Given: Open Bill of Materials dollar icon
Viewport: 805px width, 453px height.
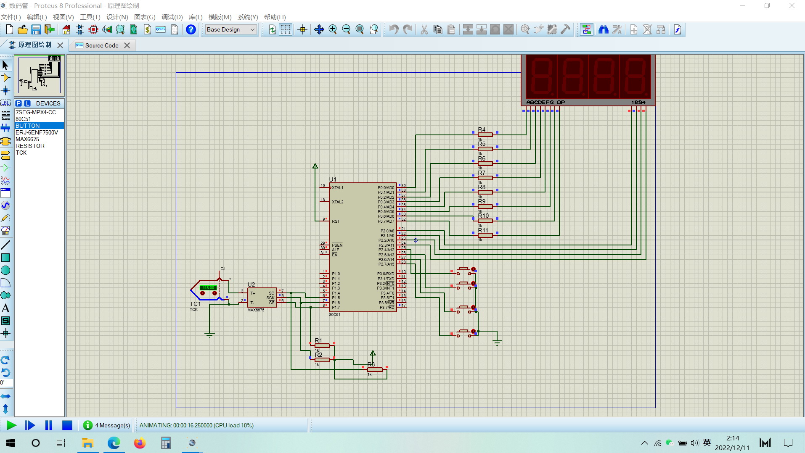Looking at the screenshot, I should 147,29.
